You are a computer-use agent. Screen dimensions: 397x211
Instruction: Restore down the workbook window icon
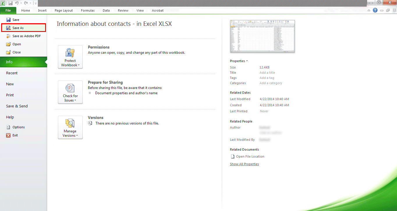click(x=388, y=10)
